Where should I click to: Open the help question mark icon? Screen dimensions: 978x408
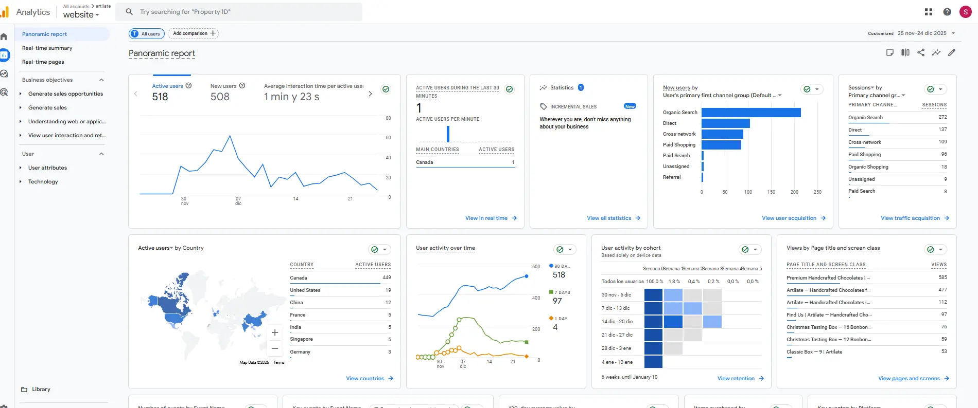[x=947, y=12]
